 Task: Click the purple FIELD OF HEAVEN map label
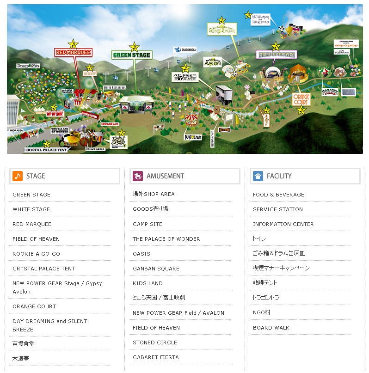tap(277, 55)
